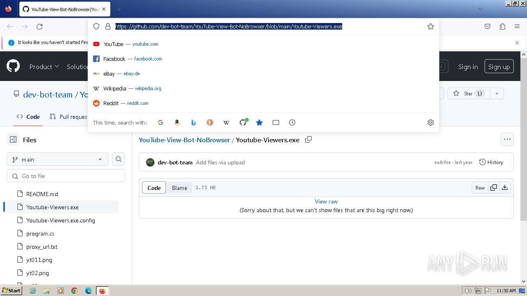Open file History

(491, 162)
